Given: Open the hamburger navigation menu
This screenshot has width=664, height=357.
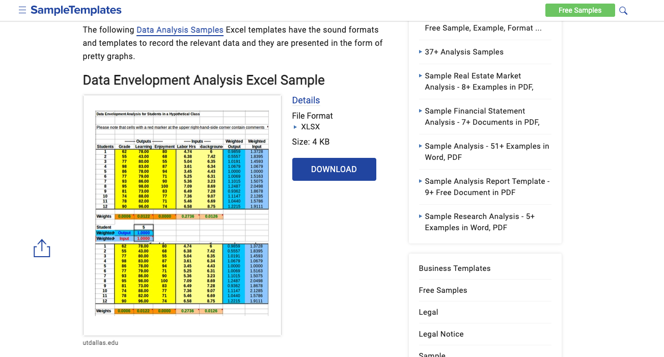Looking at the screenshot, I should pos(22,10).
